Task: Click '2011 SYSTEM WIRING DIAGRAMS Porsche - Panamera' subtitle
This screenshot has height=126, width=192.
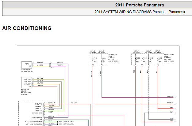Action: click(140, 12)
